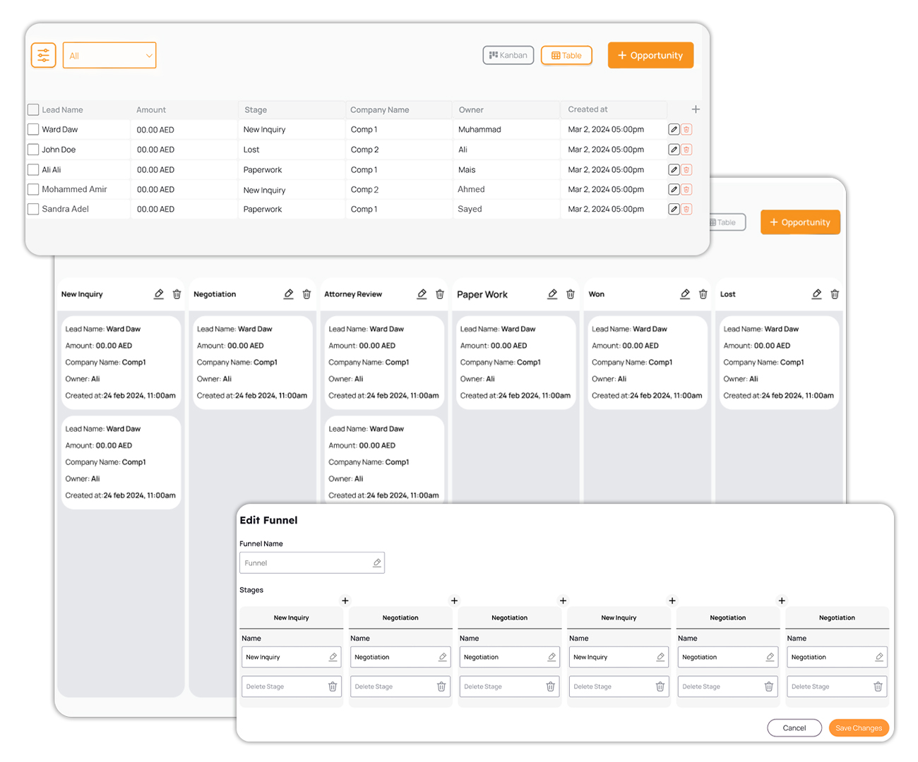Screen dimensions: 918x762
Task: Edit the Attorney Review column name
Action: [x=422, y=294]
